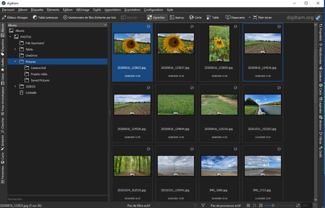Open the Albums left sidebar tab
The width and height of the screenshot is (325, 208).
(3, 30)
